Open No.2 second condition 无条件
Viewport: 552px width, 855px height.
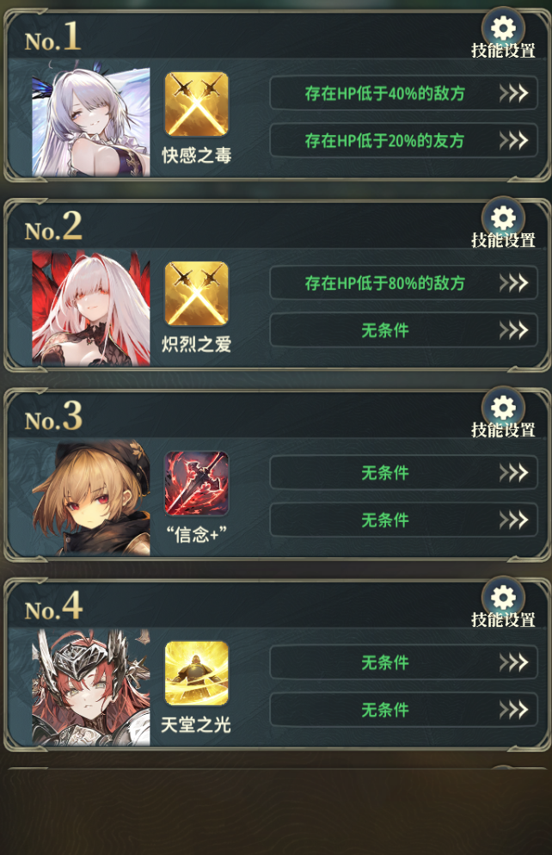point(404,330)
